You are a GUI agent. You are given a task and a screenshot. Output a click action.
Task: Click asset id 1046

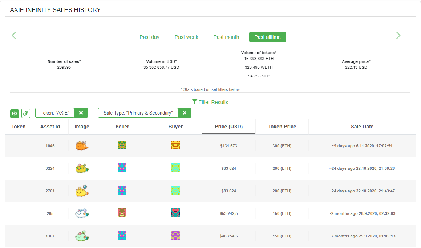pyautogui.click(x=50, y=146)
